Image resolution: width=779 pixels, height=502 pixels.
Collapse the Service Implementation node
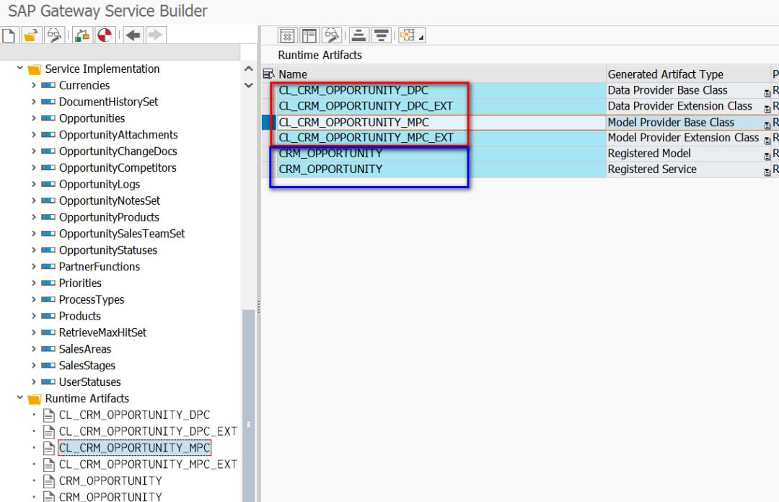(20, 68)
